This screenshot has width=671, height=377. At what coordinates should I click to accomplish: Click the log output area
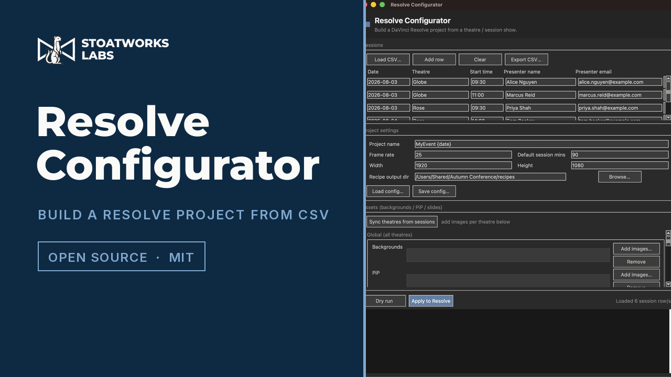tap(517, 340)
